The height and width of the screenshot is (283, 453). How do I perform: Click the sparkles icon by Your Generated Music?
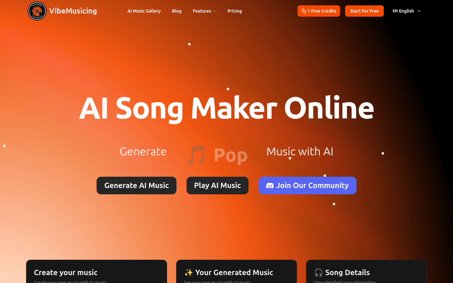[188, 272]
